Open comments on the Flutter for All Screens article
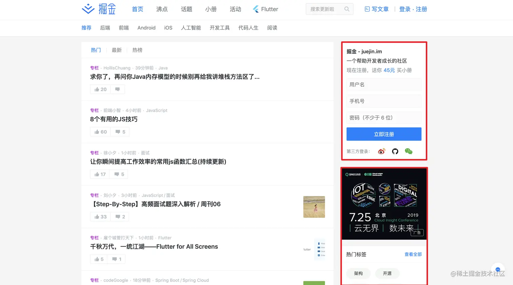This screenshot has height=285, width=513. click(116, 259)
